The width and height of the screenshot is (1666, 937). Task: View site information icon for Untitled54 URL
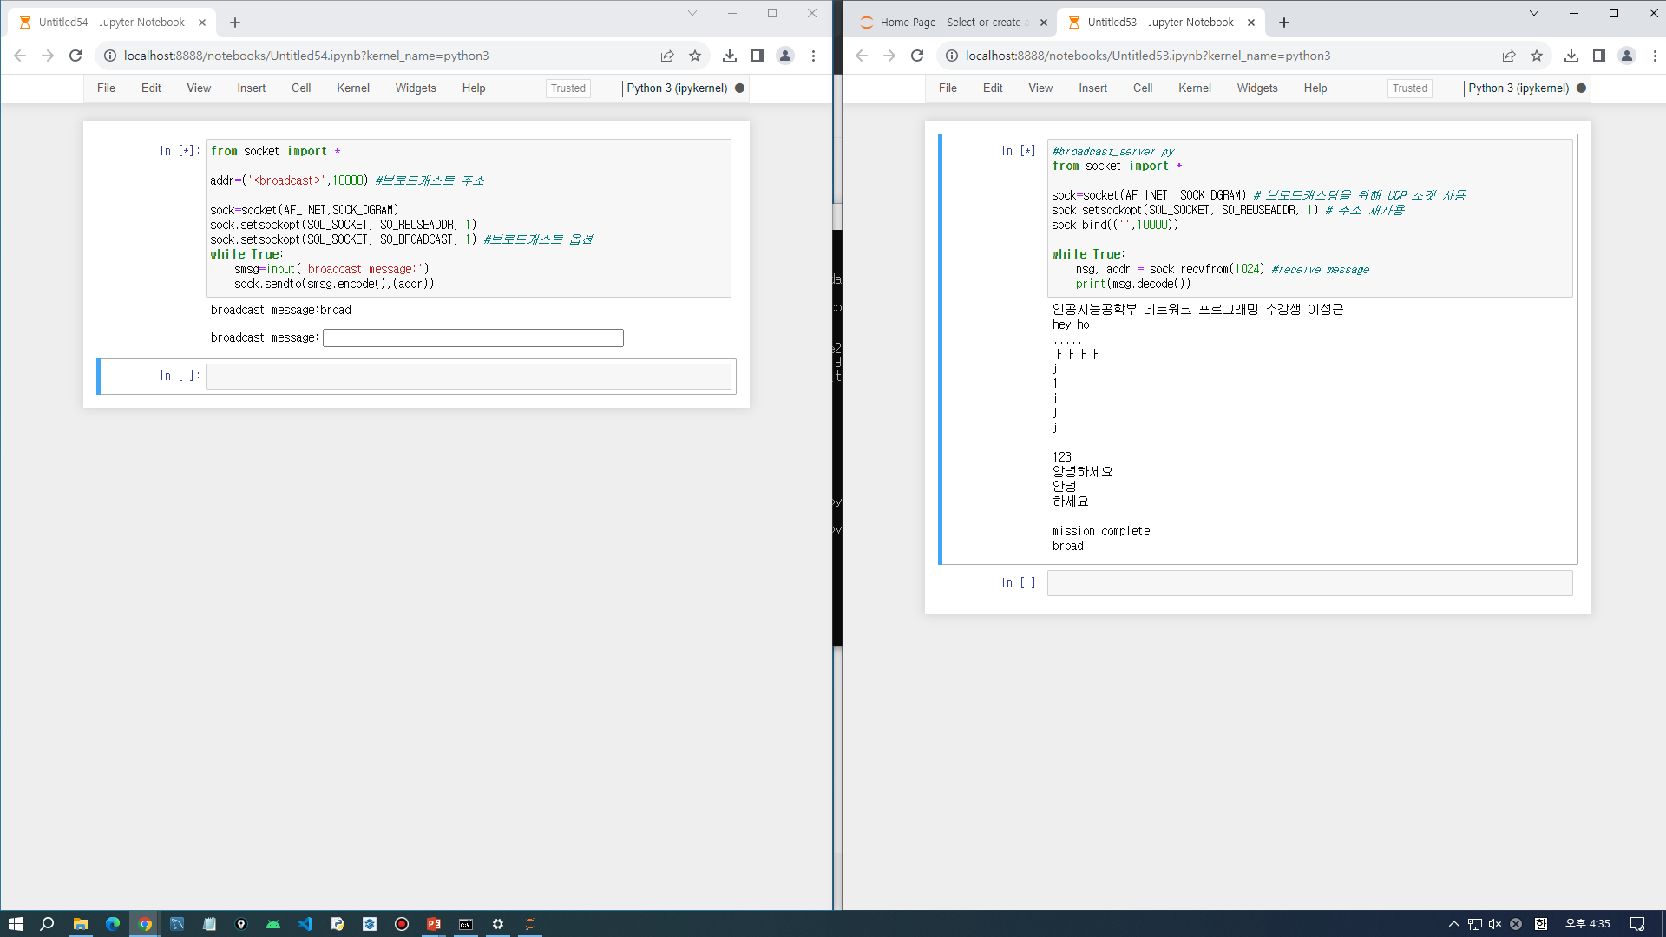coord(110,56)
